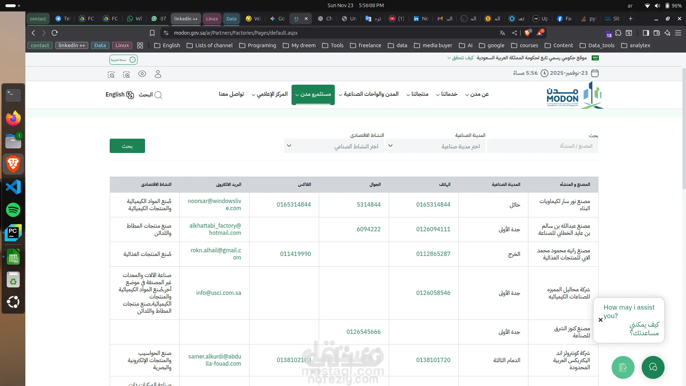The width and height of the screenshot is (686, 386).
Task: Expand كيف تتحقق verification banner
Action: 461,58
